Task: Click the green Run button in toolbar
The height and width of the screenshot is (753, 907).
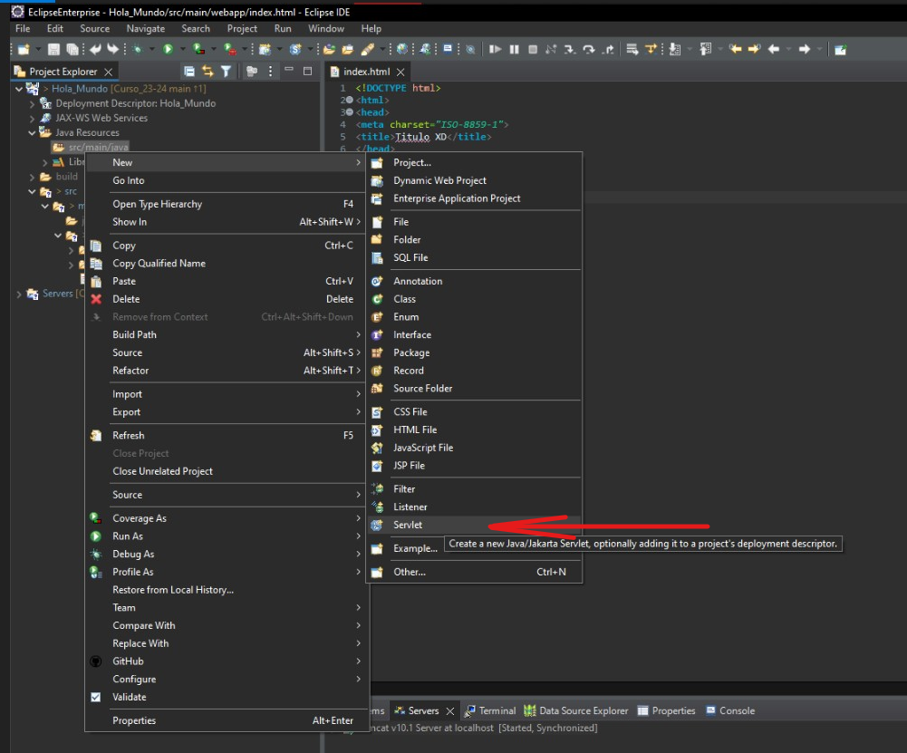Action: coord(168,49)
